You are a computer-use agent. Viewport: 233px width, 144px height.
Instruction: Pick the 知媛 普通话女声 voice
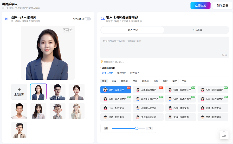click(x=180, y=90)
